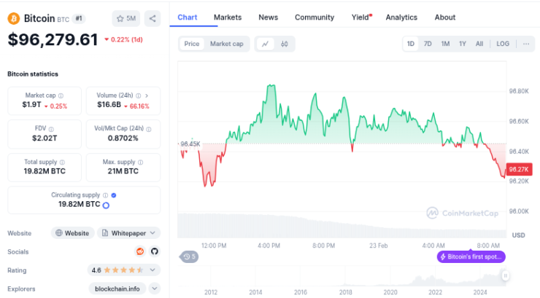Select the 1Y time range
The width and height of the screenshot is (540, 298).
coord(463,44)
